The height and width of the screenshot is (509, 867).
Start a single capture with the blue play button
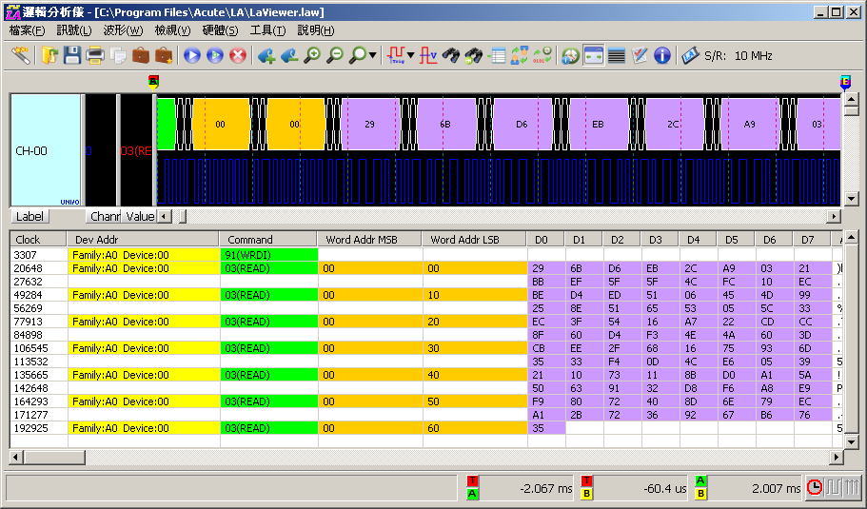pos(192,55)
